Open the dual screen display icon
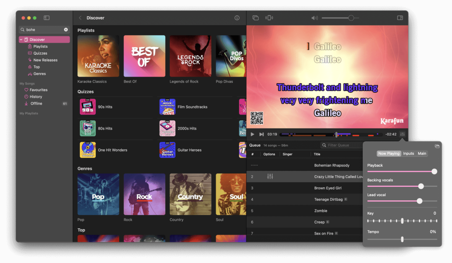The image size is (452, 263). (256, 18)
